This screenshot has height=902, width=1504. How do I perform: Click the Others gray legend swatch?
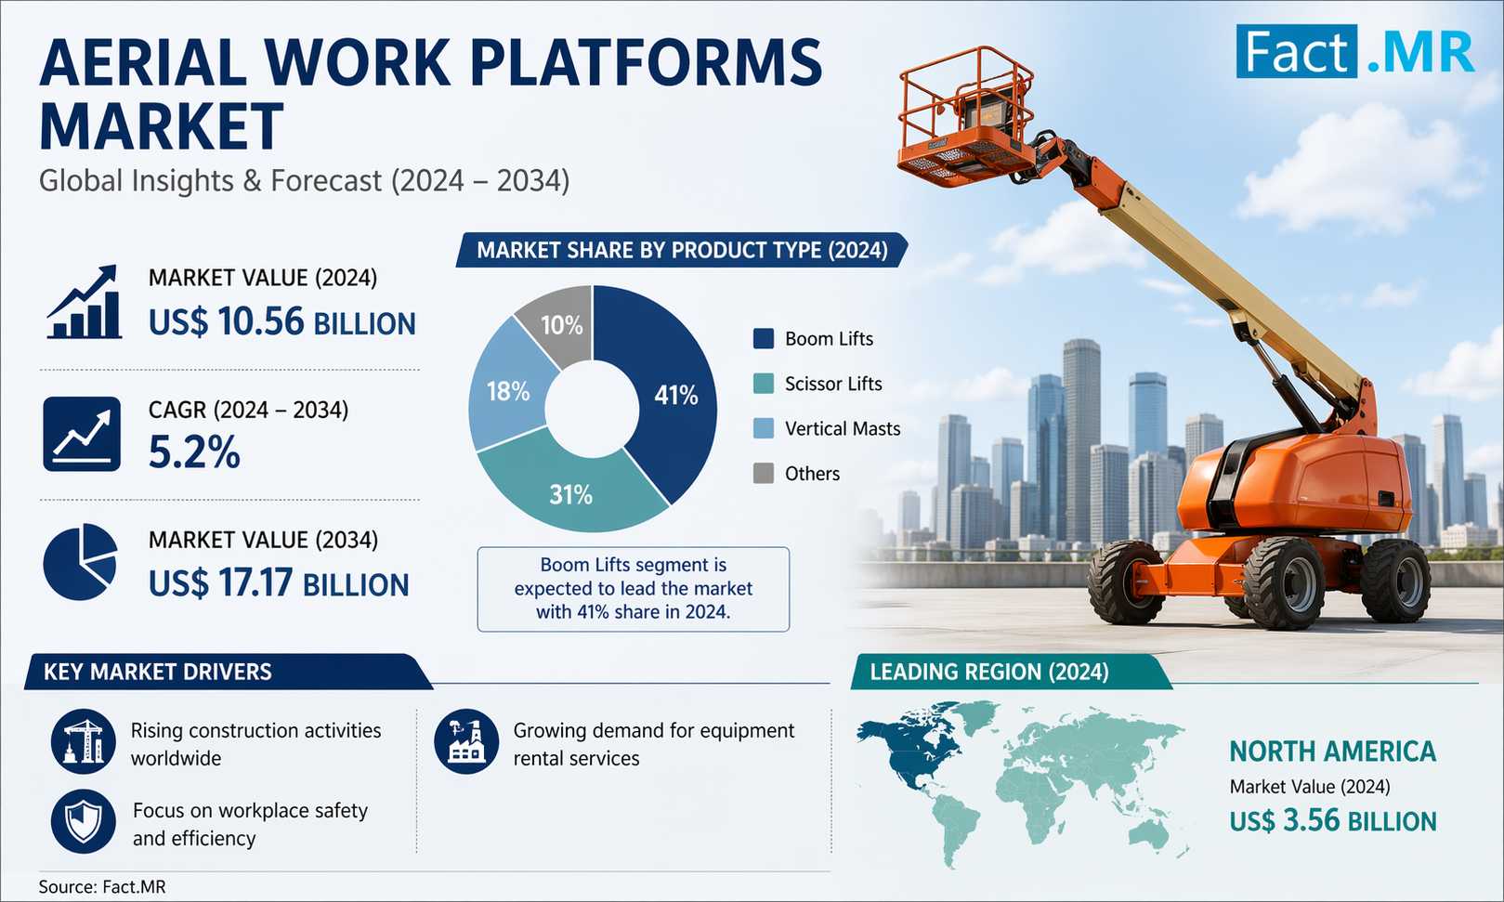pos(763,474)
